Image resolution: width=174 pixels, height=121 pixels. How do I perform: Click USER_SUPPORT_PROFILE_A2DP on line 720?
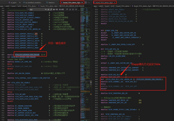pyautogui.click(x=27, y=38)
